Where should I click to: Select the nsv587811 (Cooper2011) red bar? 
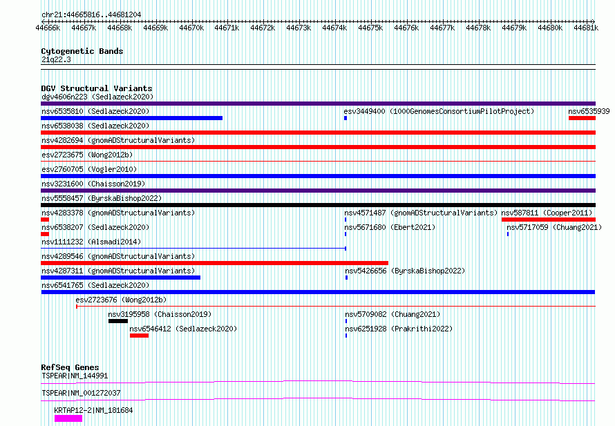click(549, 220)
